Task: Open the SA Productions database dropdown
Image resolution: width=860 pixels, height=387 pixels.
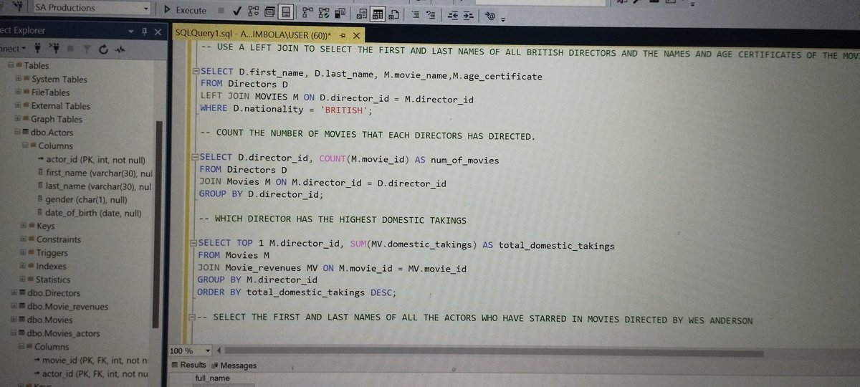Action: (x=146, y=8)
